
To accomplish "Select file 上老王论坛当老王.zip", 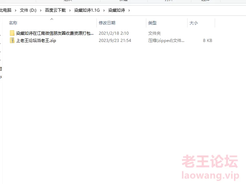I will click(36, 41).
